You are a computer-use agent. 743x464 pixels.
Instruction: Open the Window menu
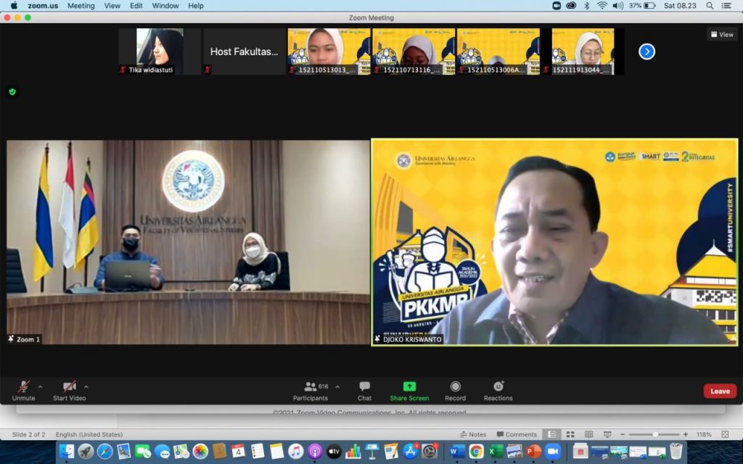tap(165, 6)
